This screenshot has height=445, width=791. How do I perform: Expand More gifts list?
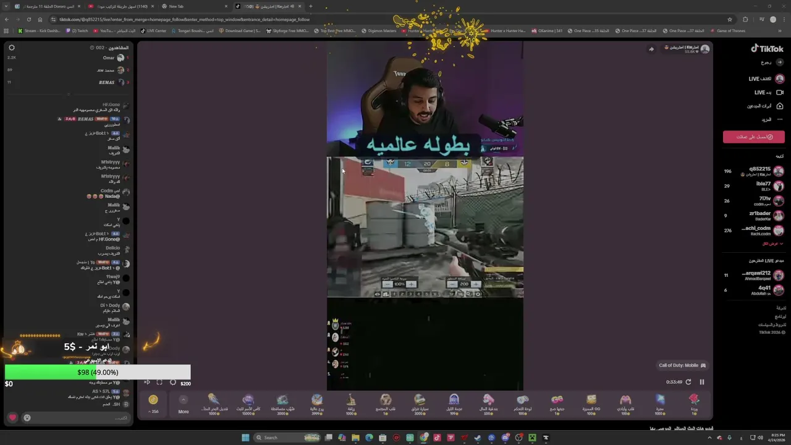click(x=183, y=404)
